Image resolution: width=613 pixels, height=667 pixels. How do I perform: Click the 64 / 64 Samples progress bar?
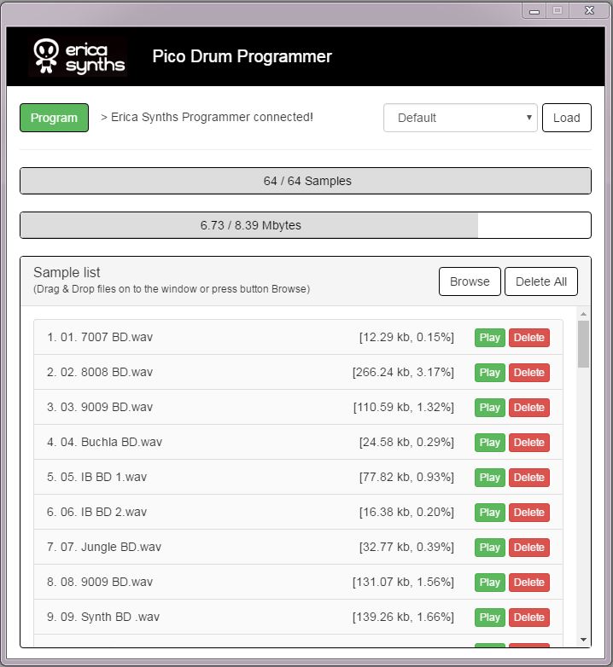pyautogui.click(x=305, y=181)
